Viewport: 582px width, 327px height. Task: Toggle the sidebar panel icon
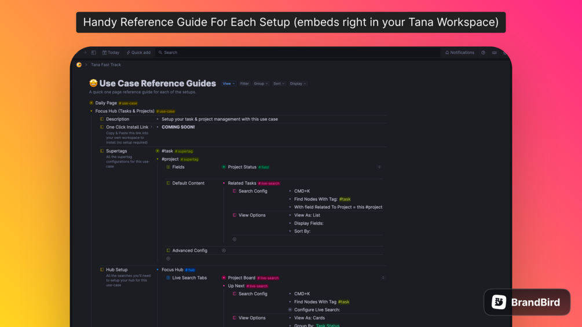pyautogui.click(x=94, y=53)
